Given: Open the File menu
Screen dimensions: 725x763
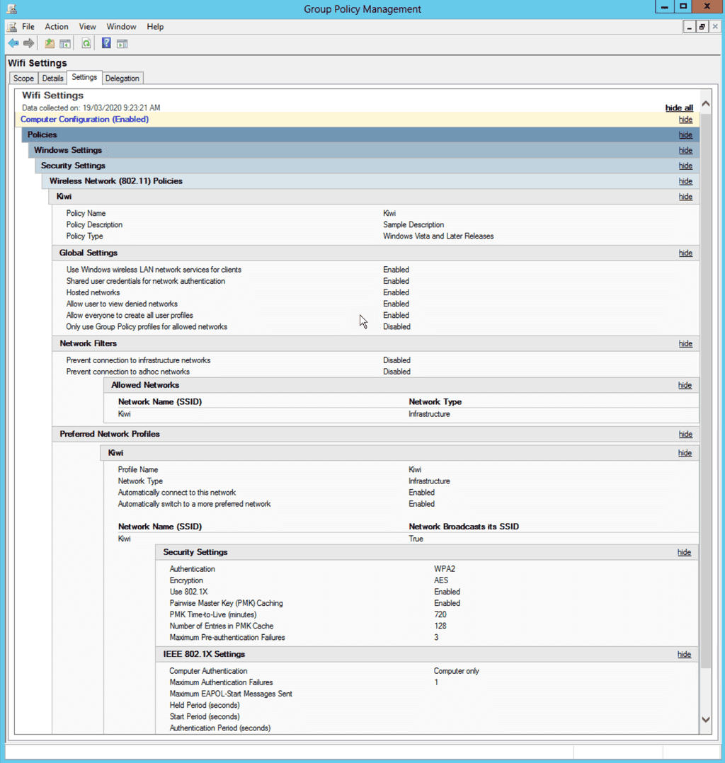Looking at the screenshot, I should 28,27.
